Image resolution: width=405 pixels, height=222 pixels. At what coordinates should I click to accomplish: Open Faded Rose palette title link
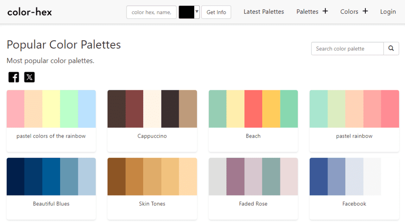coord(253,204)
